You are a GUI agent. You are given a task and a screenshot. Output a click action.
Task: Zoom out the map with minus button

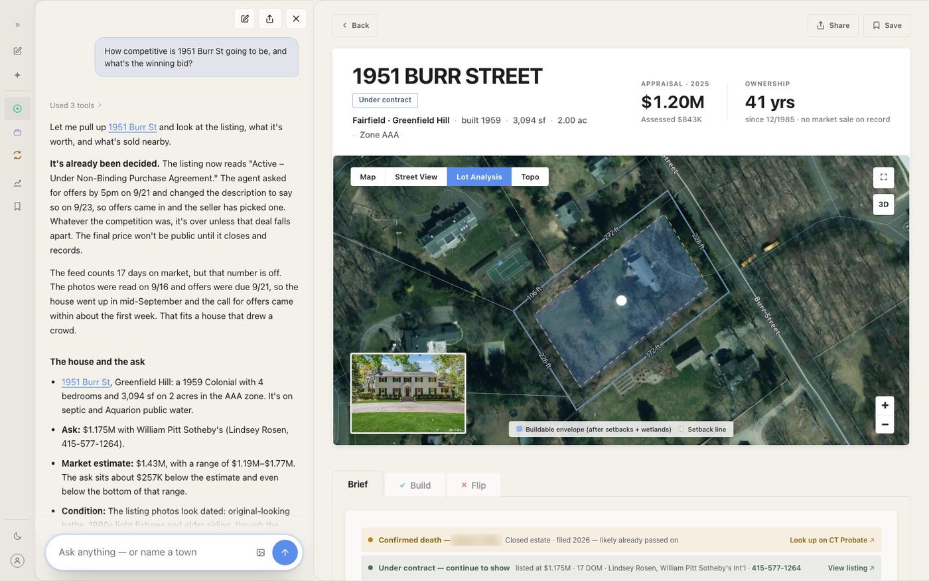pos(885,424)
